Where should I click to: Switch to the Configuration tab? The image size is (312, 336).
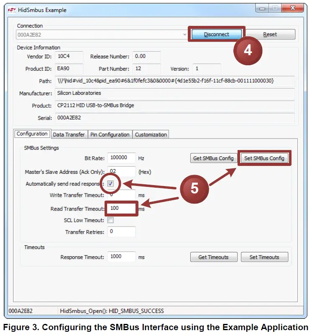(x=32, y=134)
